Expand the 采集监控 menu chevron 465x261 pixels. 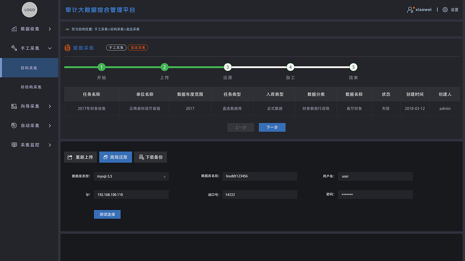pyautogui.click(x=50, y=145)
